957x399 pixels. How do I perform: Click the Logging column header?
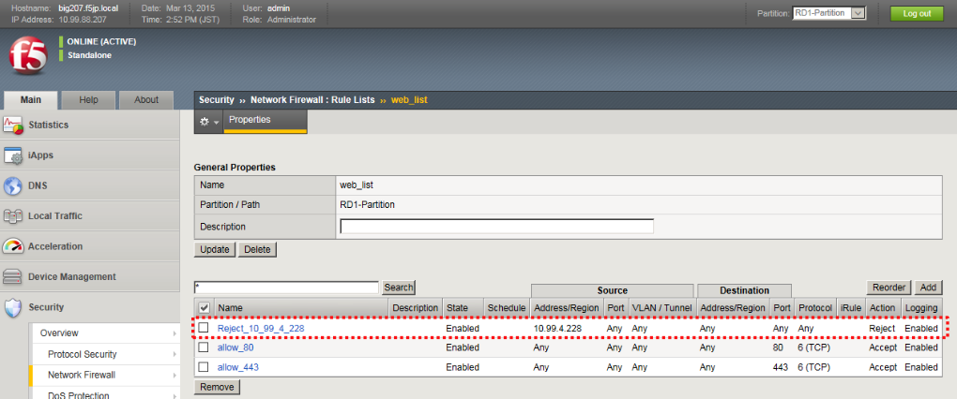click(921, 308)
